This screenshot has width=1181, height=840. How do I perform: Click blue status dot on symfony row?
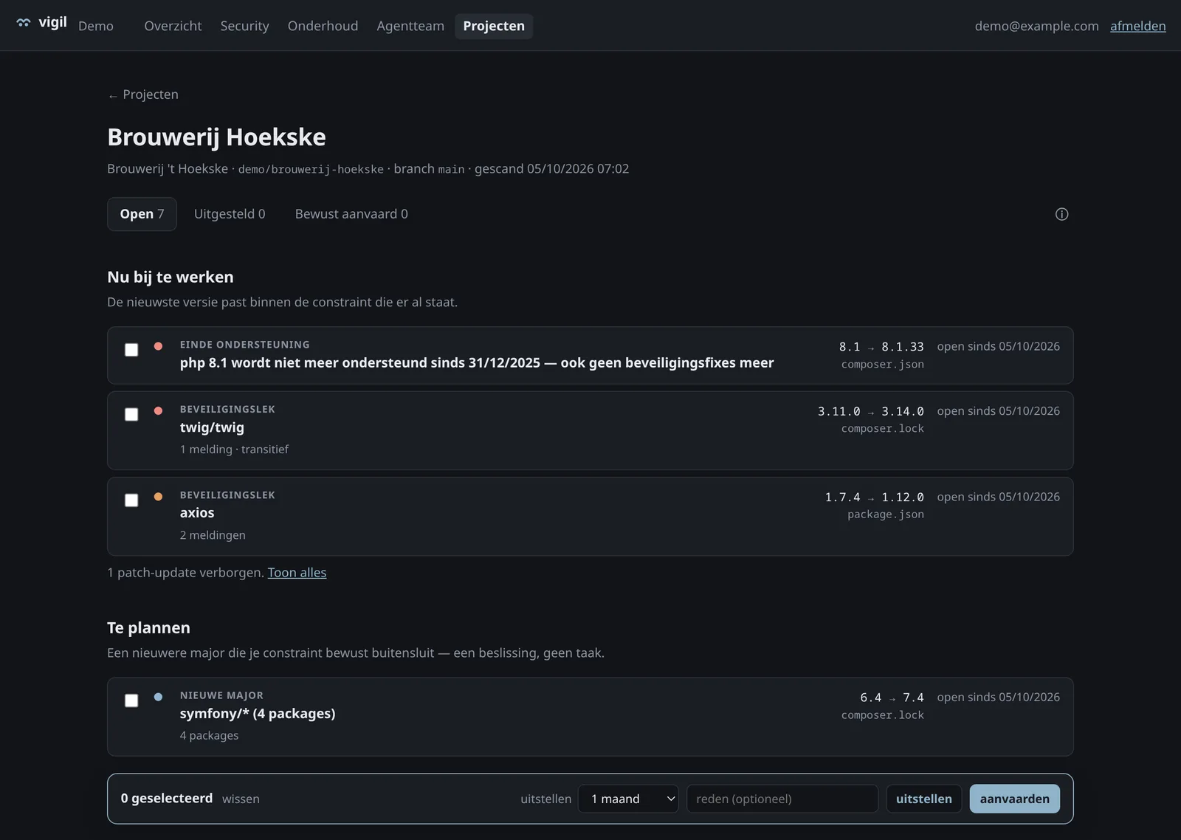click(x=158, y=697)
